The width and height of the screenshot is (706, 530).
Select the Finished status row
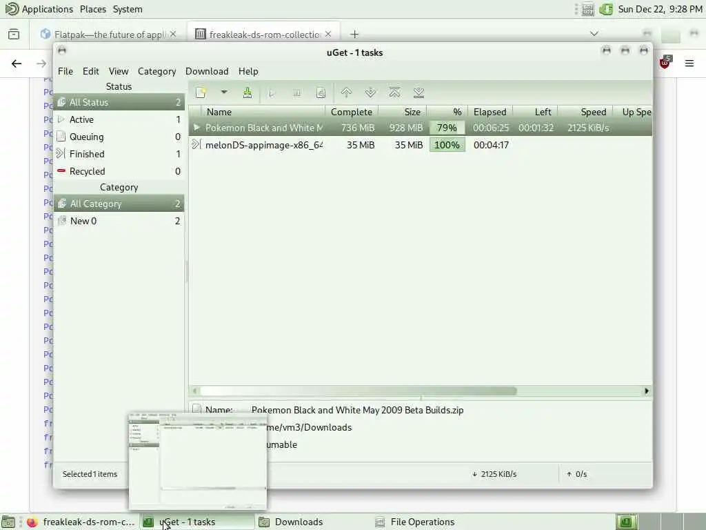coord(119,154)
